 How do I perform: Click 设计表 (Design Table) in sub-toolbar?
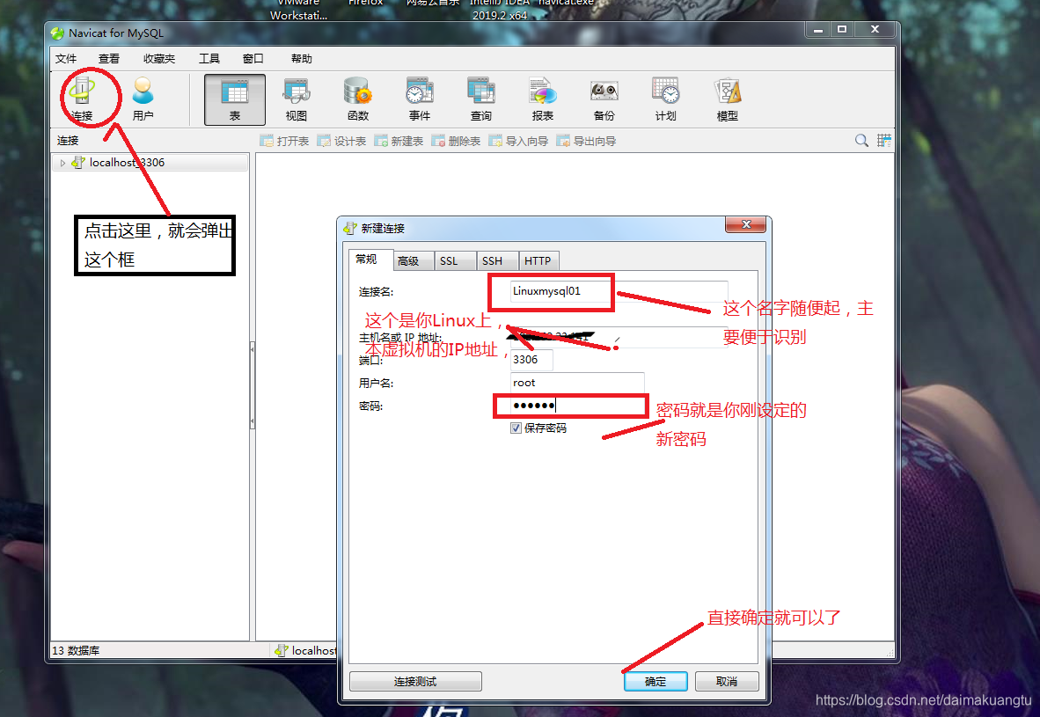(341, 141)
